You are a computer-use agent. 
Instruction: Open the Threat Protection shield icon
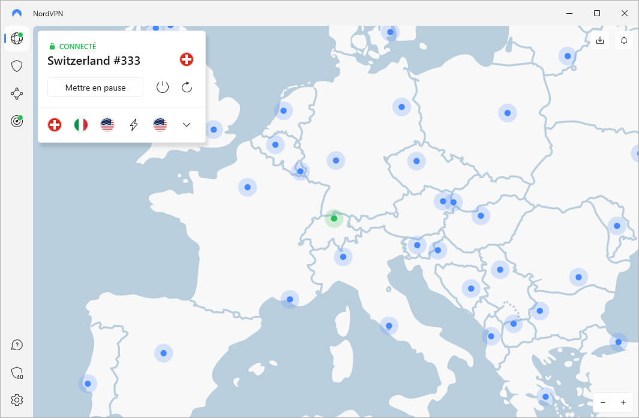tap(17, 66)
